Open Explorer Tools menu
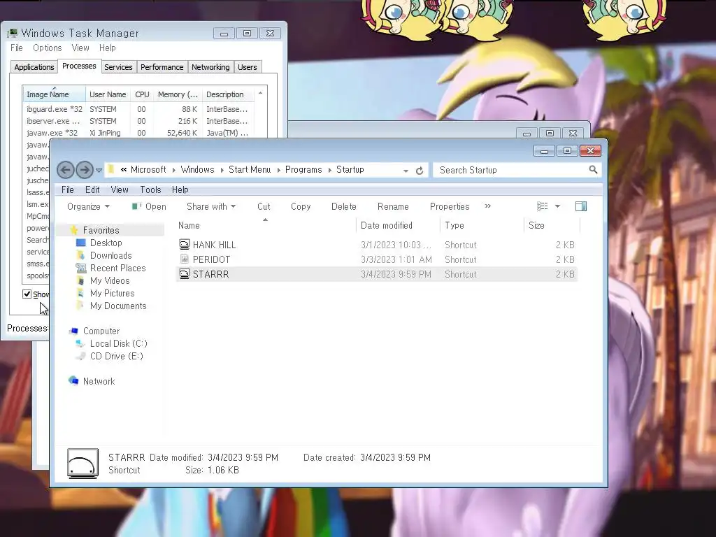 click(x=150, y=189)
